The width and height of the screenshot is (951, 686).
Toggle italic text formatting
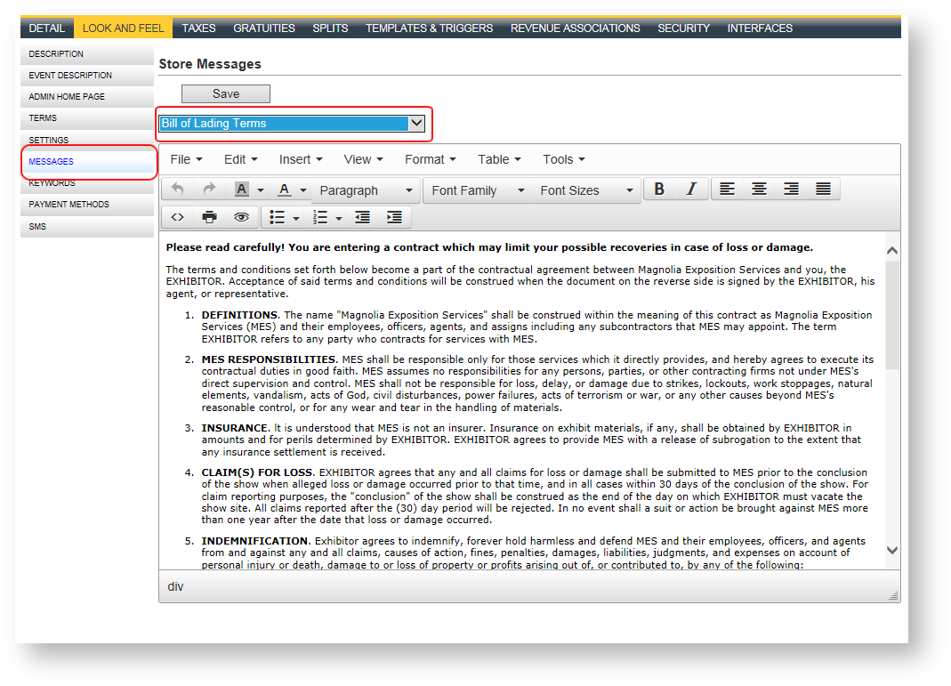coord(691,190)
